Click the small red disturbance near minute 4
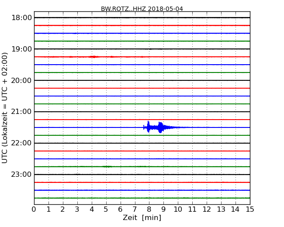The image size is (284, 227). pos(94,57)
